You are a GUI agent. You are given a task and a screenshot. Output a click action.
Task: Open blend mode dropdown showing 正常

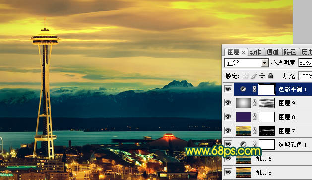click(247, 63)
